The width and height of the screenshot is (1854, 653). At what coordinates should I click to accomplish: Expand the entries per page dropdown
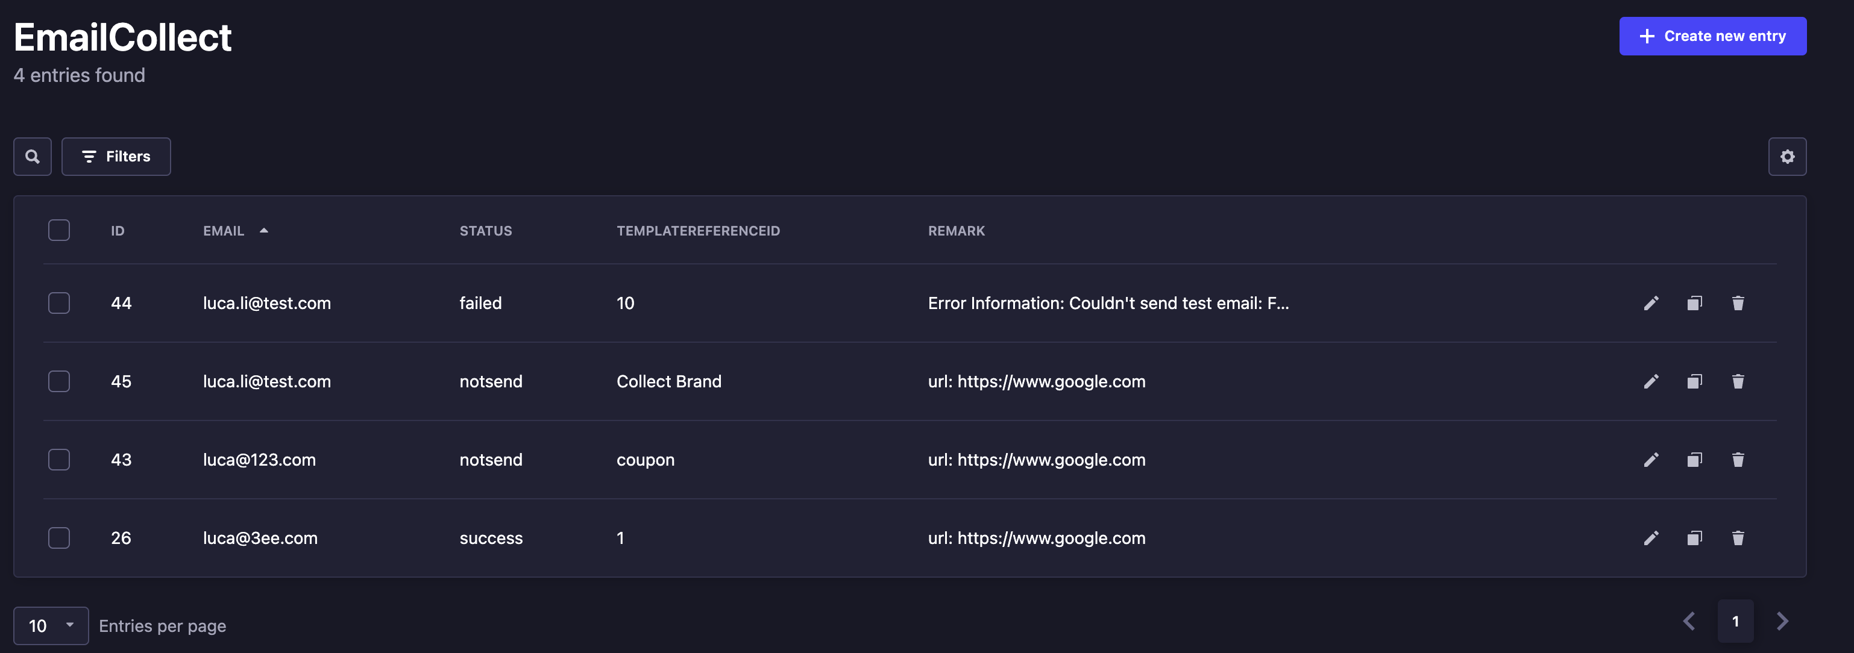(x=51, y=625)
